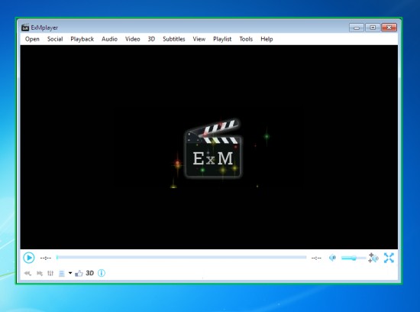Click the ExMplayer title bar icon
This screenshot has height=312, width=420.
[25, 28]
